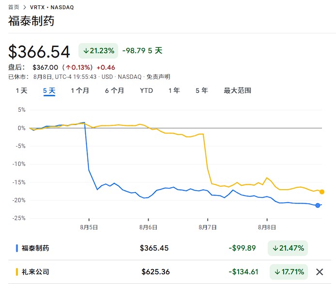Click the ↓21.47% badge for 福泰制药
The height and width of the screenshot is (284, 336).
pyautogui.click(x=288, y=248)
